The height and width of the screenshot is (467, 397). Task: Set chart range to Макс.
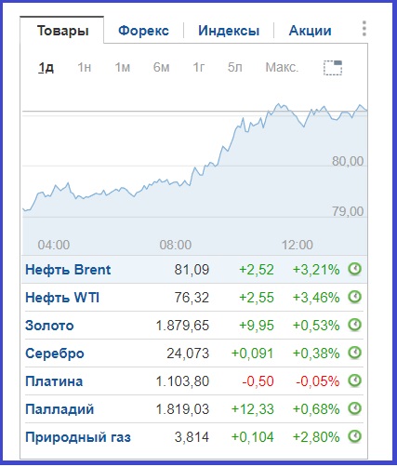coord(282,67)
